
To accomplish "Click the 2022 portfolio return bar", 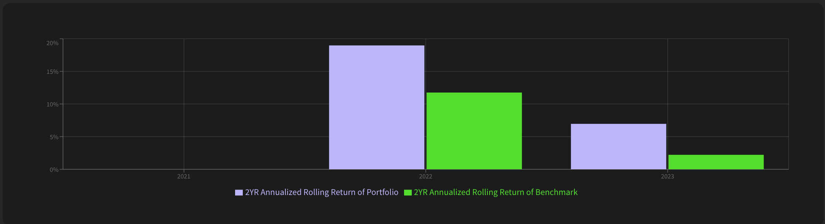I will point(376,107).
